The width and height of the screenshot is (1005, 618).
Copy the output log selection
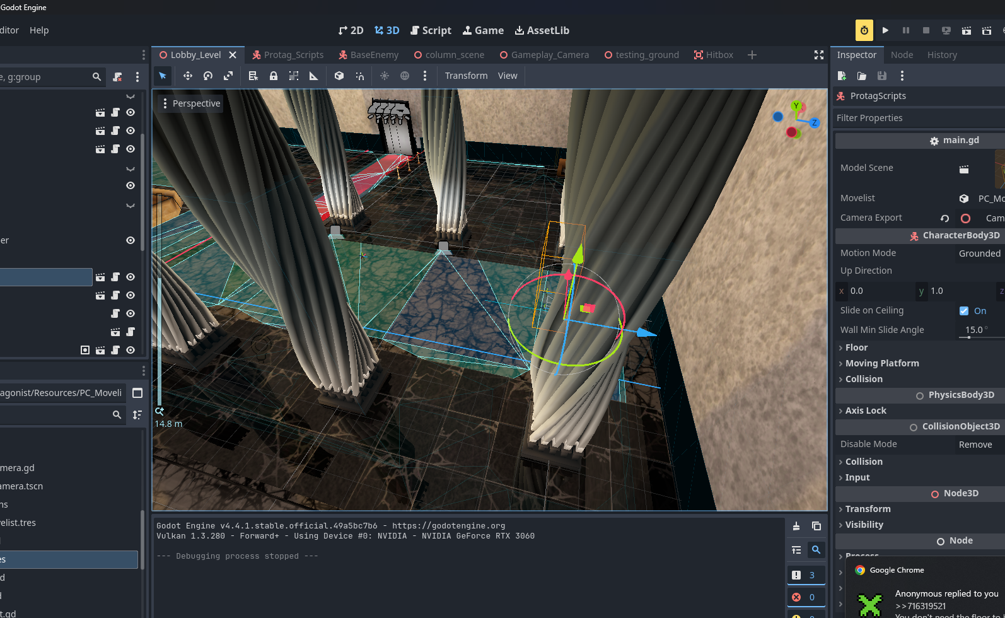[816, 526]
